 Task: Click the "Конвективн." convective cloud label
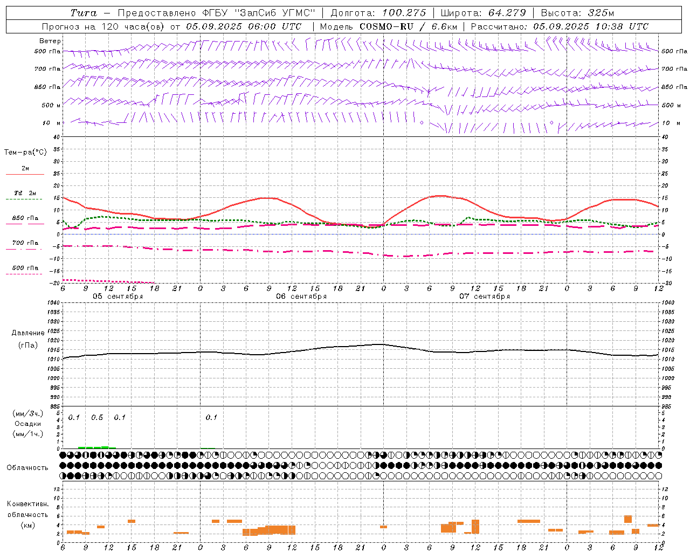click(27, 504)
